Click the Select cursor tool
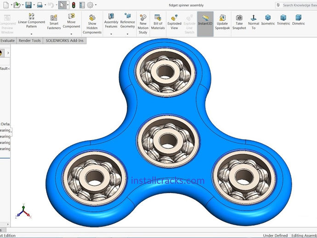 (62, 5)
